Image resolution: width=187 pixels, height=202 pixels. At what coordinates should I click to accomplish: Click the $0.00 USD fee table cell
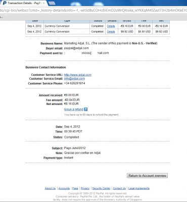(144, 32)
